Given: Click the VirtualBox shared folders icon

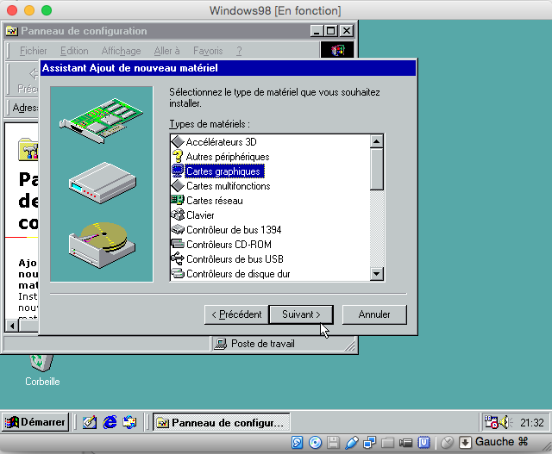Looking at the screenshot, I should (387, 443).
